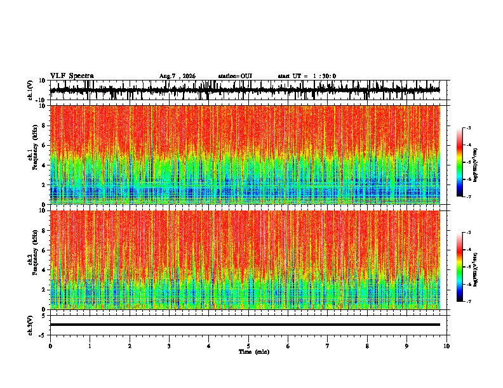Viewport: 503px width, 388px height.
Task: Click the ch.1 spectrogram color scale bar
Action: (460, 162)
